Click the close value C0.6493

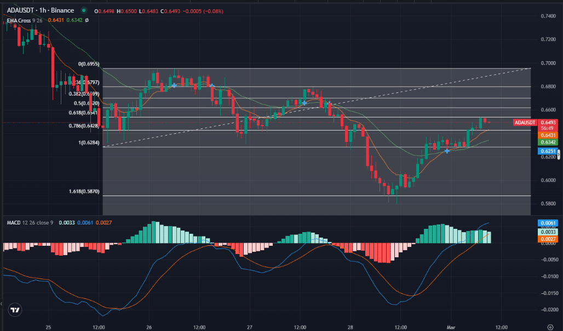coord(170,11)
